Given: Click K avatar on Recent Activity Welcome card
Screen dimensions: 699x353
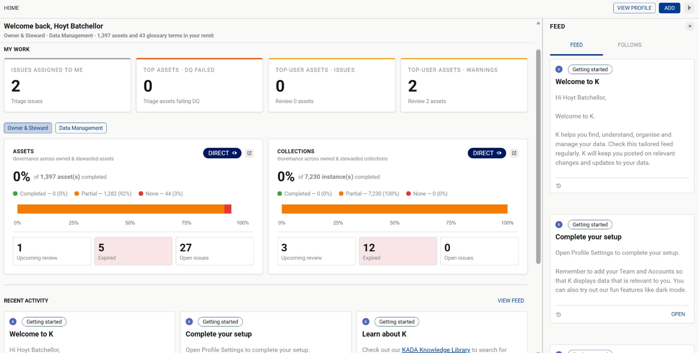Looking at the screenshot, I should tap(13, 322).
